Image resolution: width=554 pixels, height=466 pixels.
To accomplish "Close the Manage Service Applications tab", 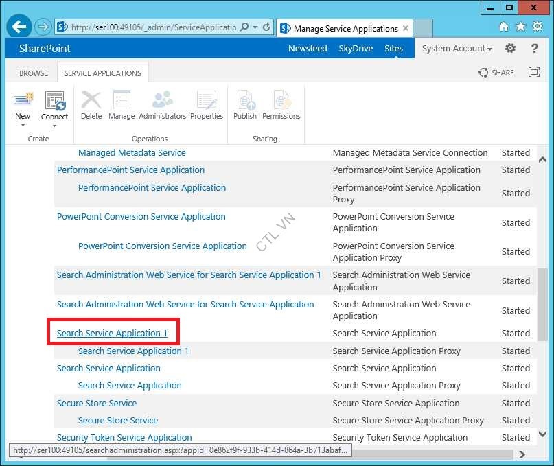I will [406, 28].
